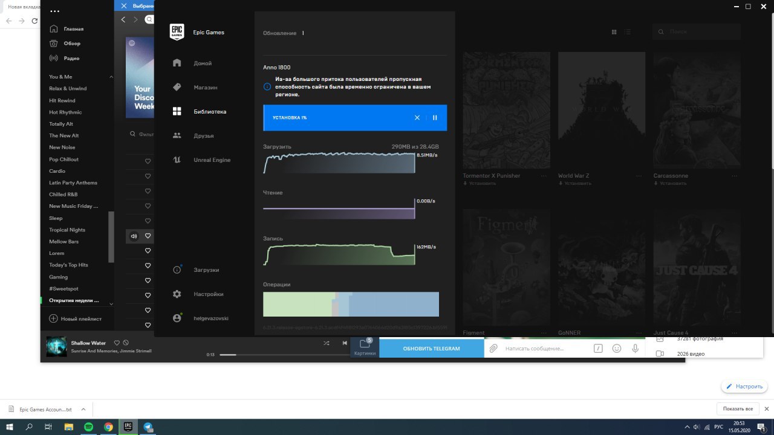Like the Shallow Water track in player bar
Image resolution: width=774 pixels, height=435 pixels.
coord(117,343)
